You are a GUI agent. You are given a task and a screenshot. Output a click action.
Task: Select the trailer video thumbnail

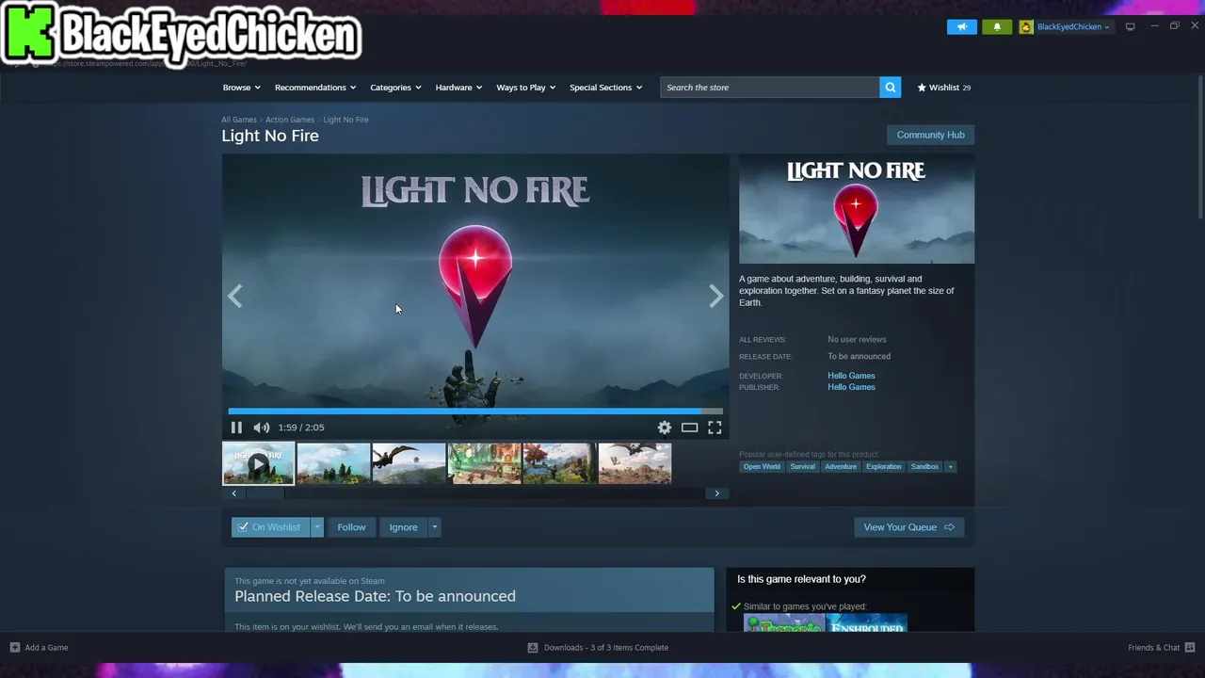click(x=258, y=463)
